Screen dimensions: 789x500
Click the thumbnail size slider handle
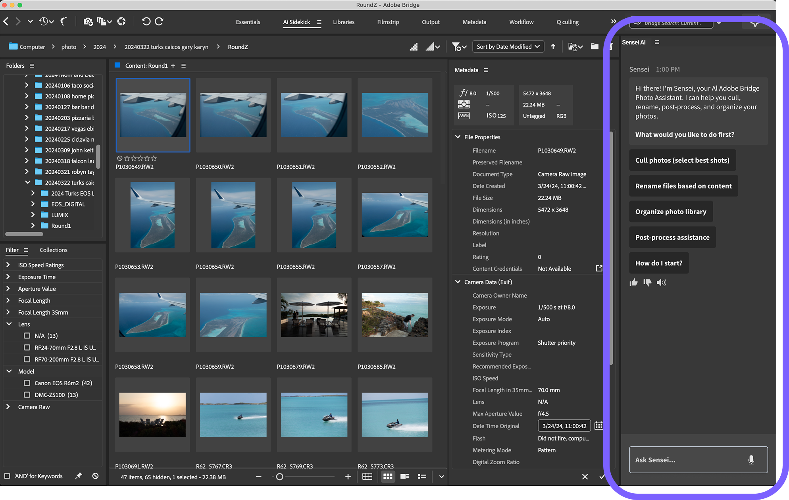(x=280, y=477)
